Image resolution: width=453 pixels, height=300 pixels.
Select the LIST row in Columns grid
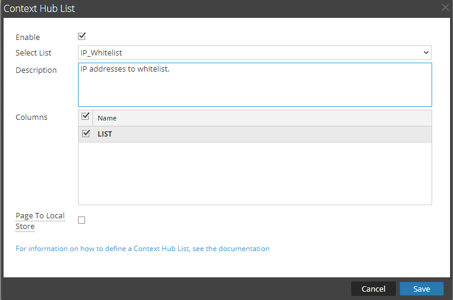tap(238, 134)
